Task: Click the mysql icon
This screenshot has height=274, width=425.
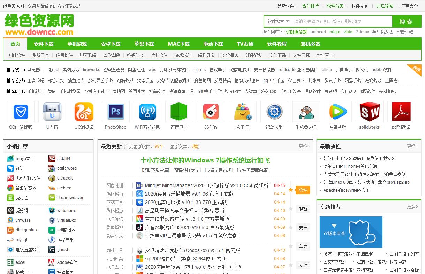Action: [10, 240]
